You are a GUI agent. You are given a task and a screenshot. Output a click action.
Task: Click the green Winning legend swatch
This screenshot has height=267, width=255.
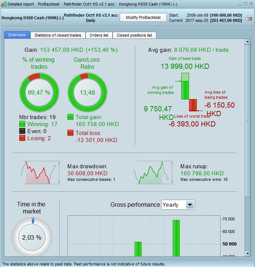point(22,124)
